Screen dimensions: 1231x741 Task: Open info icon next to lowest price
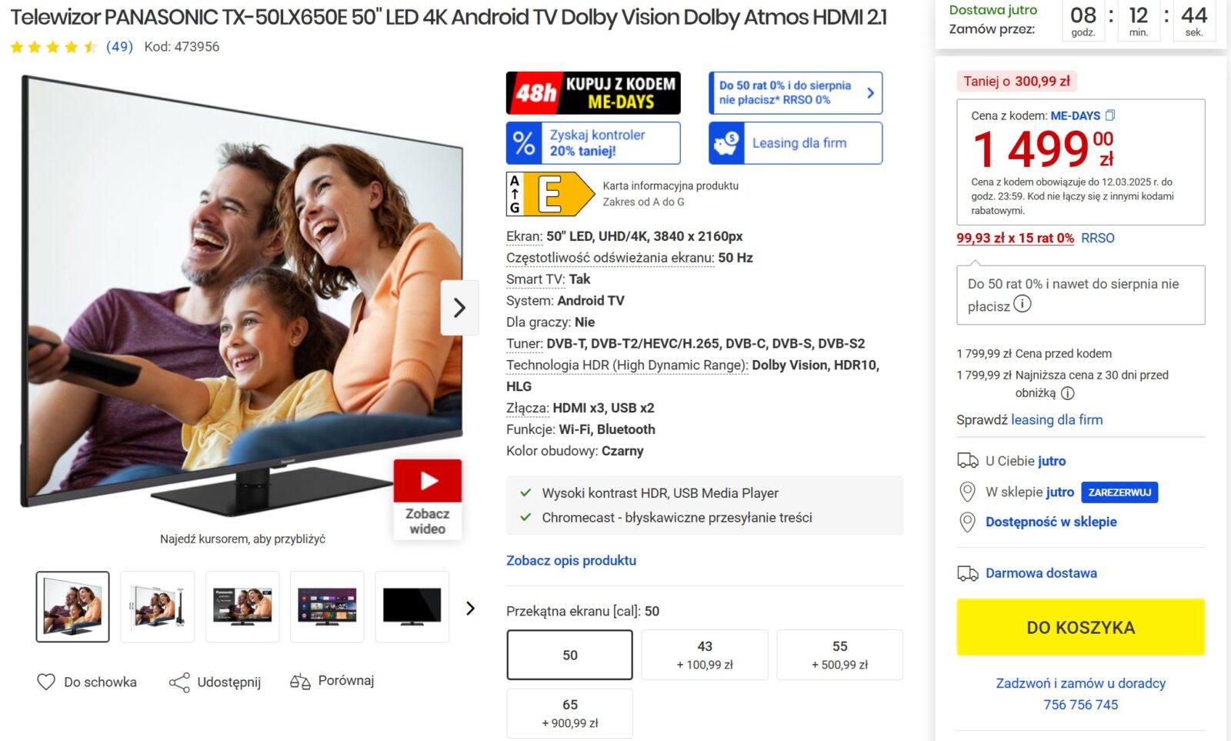pos(1067,393)
